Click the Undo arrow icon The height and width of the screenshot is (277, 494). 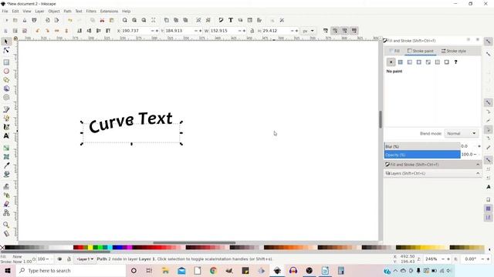[70, 20]
